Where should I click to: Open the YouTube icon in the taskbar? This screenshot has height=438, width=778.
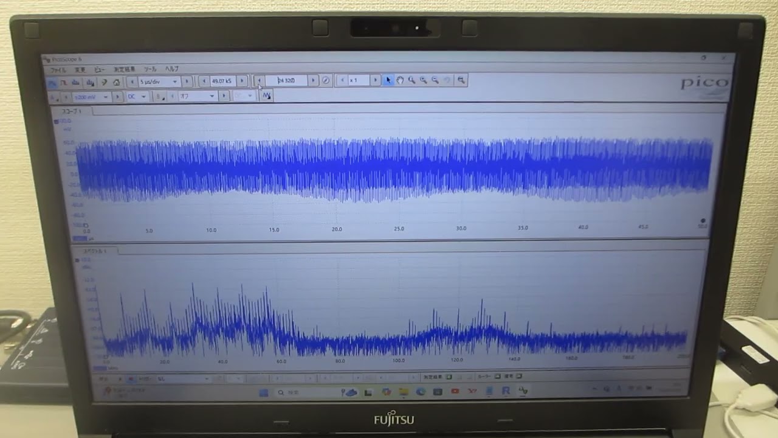pos(455,392)
